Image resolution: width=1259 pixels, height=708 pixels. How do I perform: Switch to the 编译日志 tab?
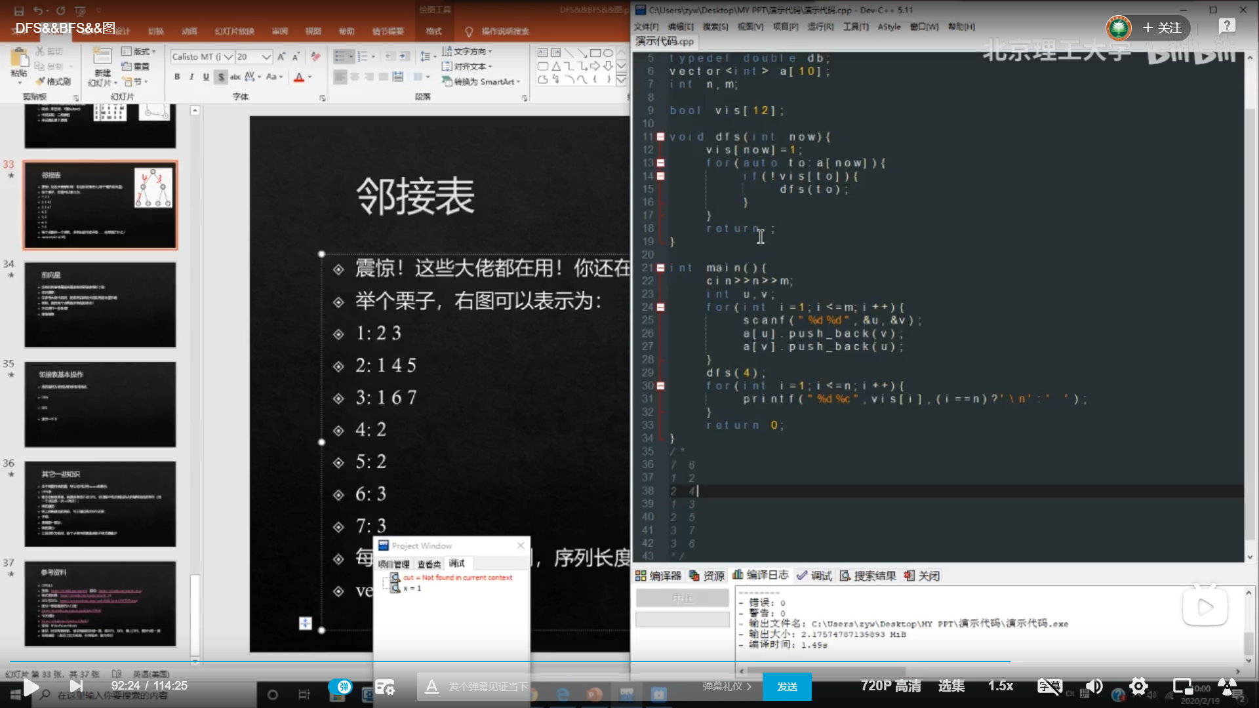pyautogui.click(x=761, y=575)
